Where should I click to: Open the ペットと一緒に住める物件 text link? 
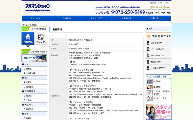[x=162, y=92]
